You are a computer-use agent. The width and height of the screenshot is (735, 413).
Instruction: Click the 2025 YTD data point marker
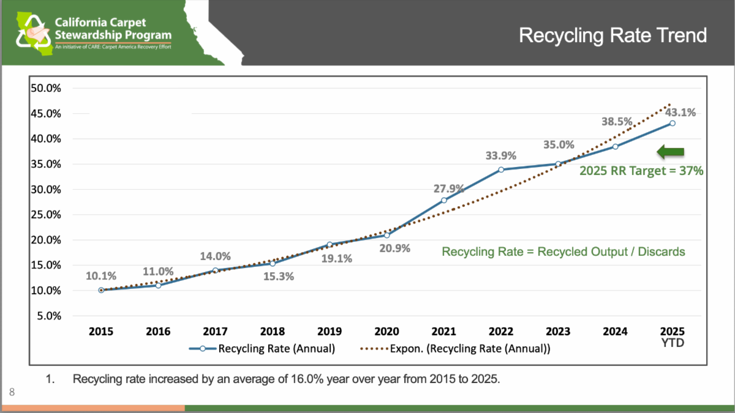pyautogui.click(x=673, y=123)
